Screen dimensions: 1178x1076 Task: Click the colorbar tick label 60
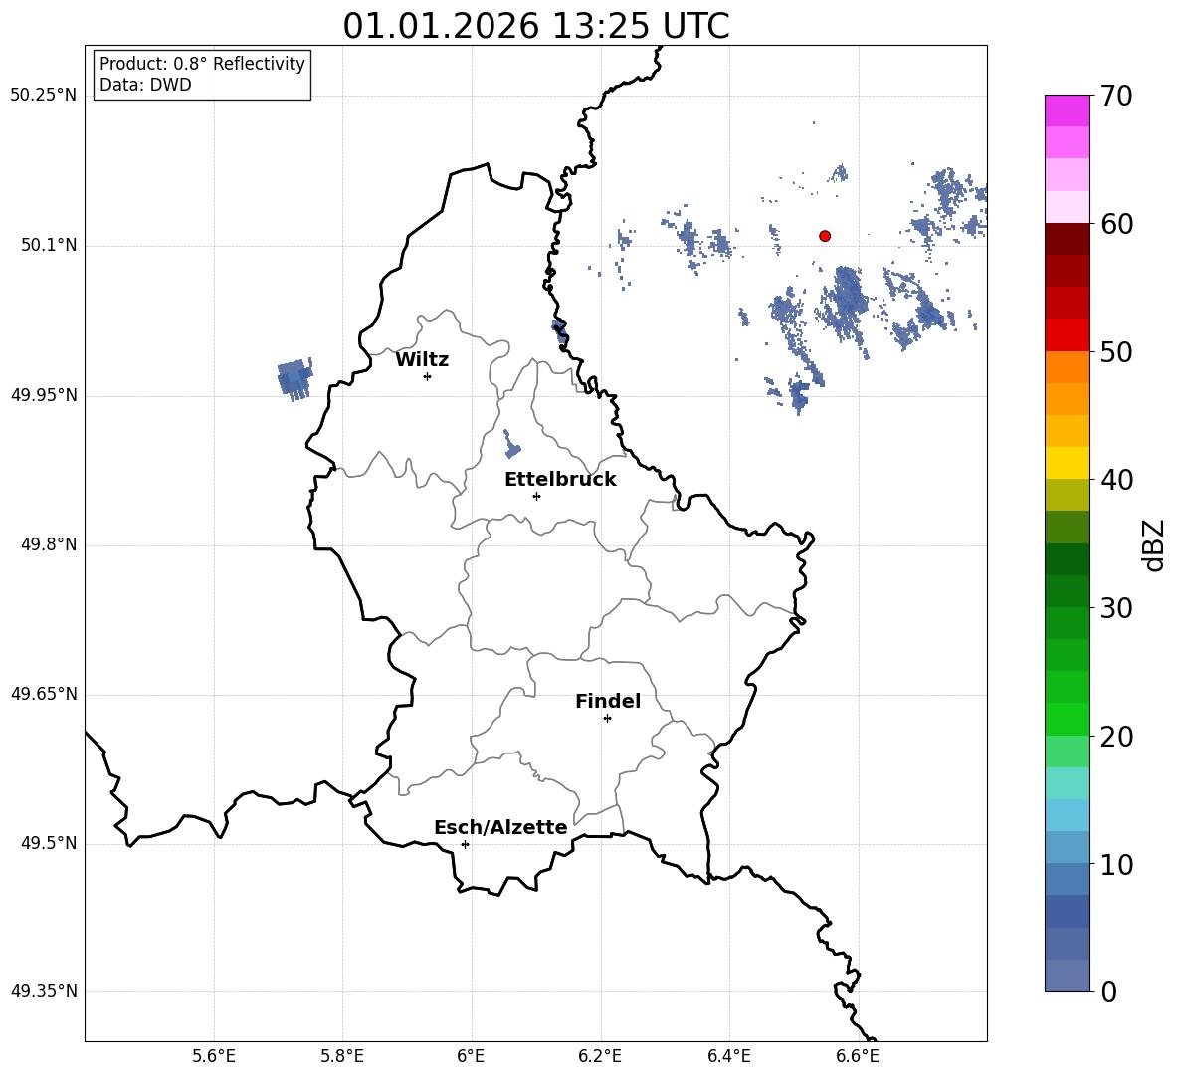(1116, 224)
